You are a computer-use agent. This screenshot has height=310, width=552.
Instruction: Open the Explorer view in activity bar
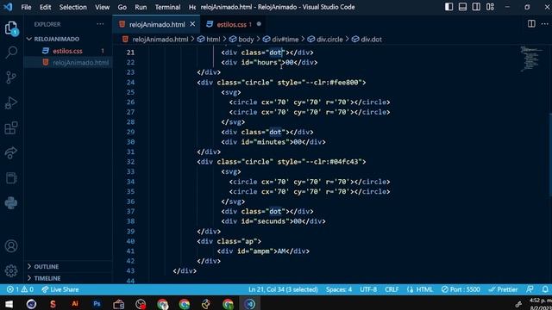coord(11,28)
